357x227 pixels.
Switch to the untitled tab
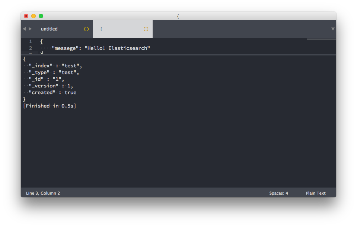pyautogui.click(x=50, y=29)
